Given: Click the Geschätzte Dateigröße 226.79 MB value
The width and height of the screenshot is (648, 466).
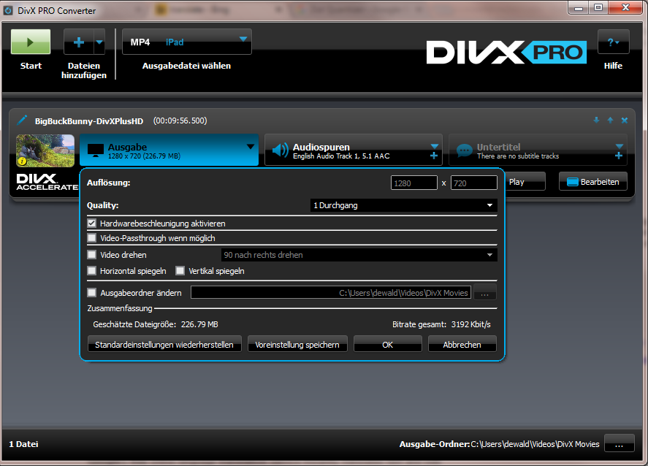Looking at the screenshot, I should click(x=199, y=324).
